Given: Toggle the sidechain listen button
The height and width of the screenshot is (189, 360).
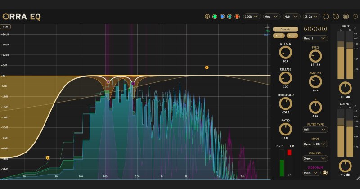Looking at the screenshot, I should [325, 173].
